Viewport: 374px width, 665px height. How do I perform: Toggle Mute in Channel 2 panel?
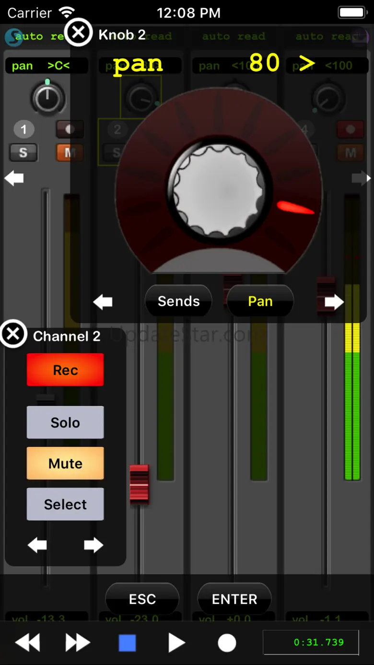point(65,464)
